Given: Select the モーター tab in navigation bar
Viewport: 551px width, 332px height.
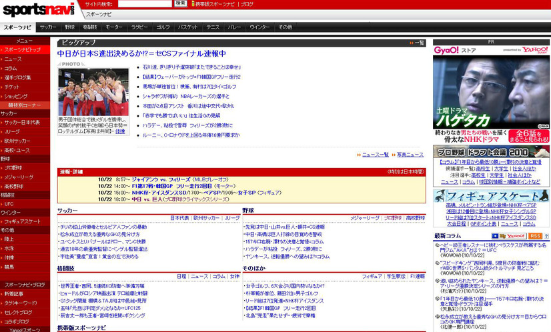Looking at the screenshot, I should [114, 27].
